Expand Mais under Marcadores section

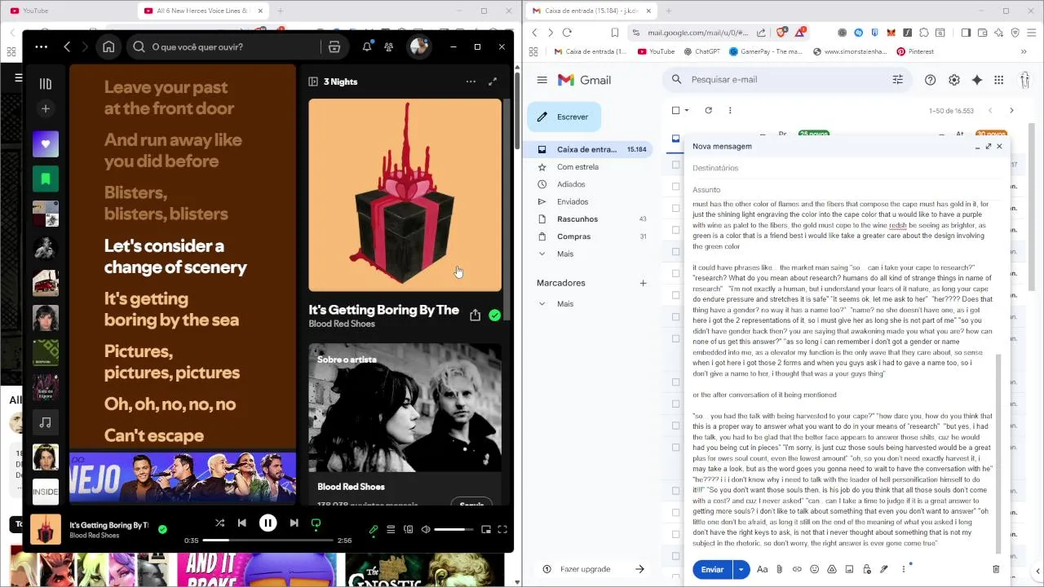coord(565,303)
